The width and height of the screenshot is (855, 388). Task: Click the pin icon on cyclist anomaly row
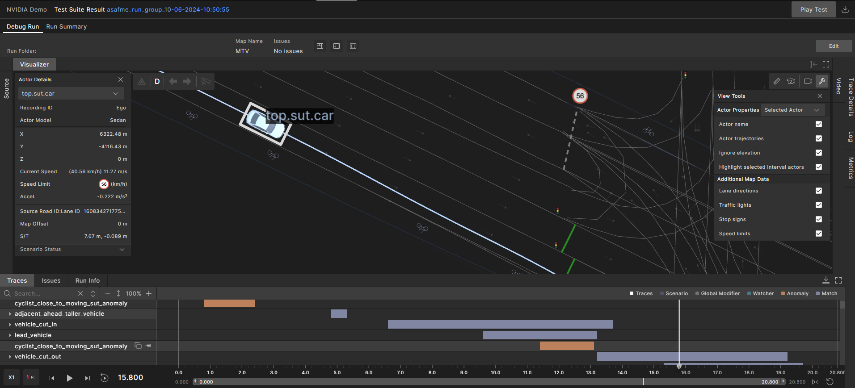pyautogui.click(x=148, y=346)
